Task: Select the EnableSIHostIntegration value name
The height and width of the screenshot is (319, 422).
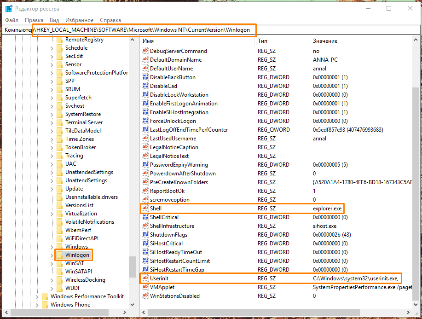Action: [179, 112]
